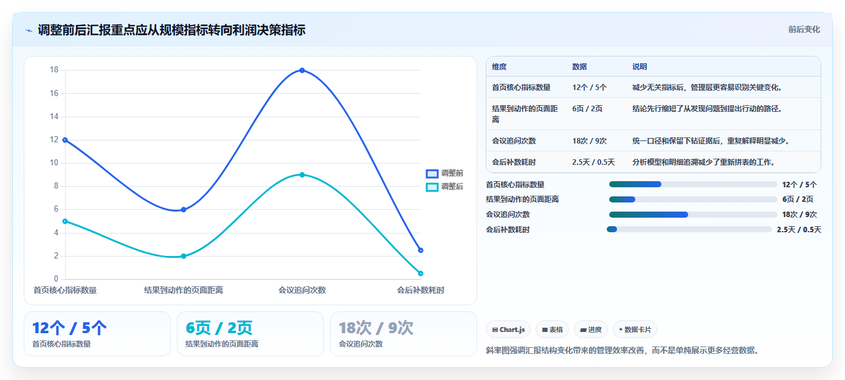Image resolution: width=845 pixels, height=380 pixels.
Task: Click the 调整后 point above 会后补数耗时
Action: (421, 274)
